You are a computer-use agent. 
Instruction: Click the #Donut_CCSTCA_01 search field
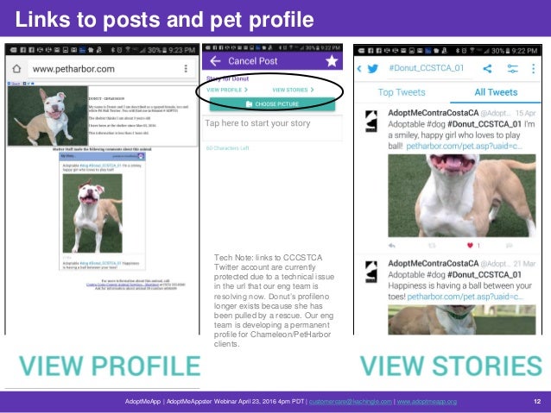tap(427, 68)
